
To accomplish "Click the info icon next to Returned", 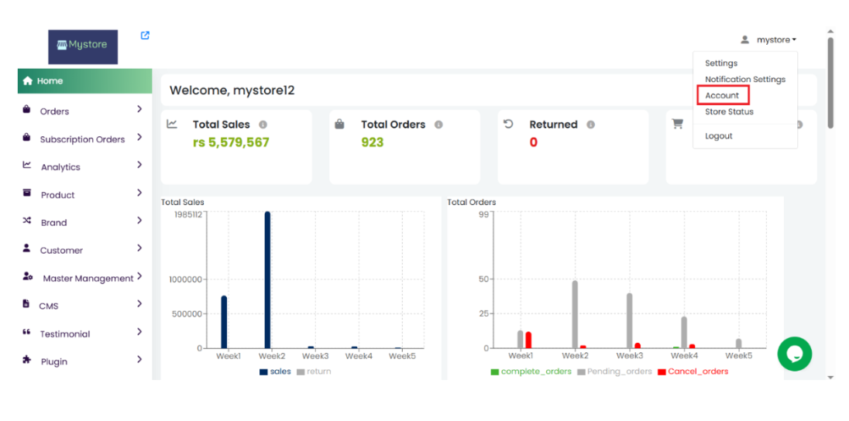I will (x=590, y=125).
